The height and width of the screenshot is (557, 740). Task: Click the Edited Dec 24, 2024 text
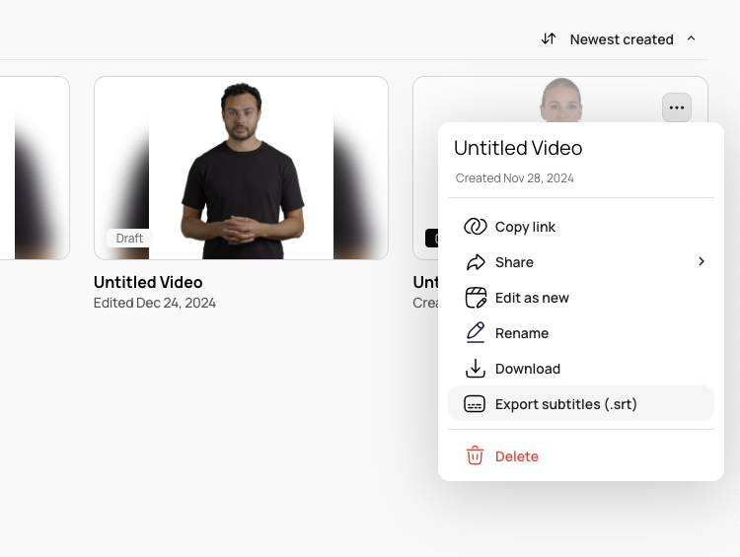coord(155,303)
